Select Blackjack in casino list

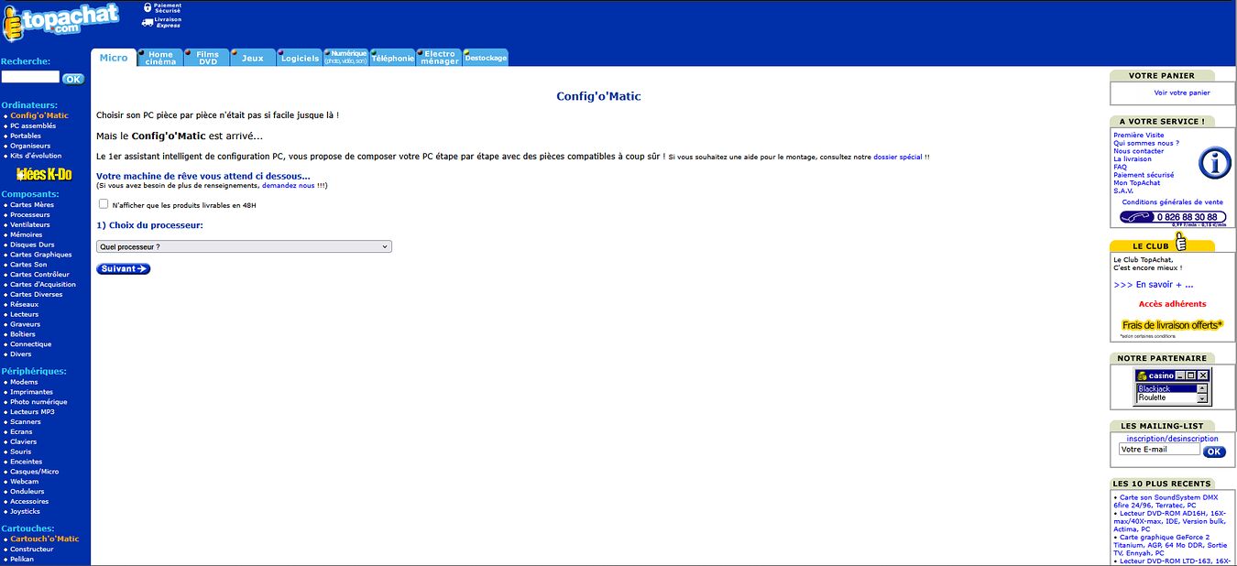pyautogui.click(x=1166, y=389)
